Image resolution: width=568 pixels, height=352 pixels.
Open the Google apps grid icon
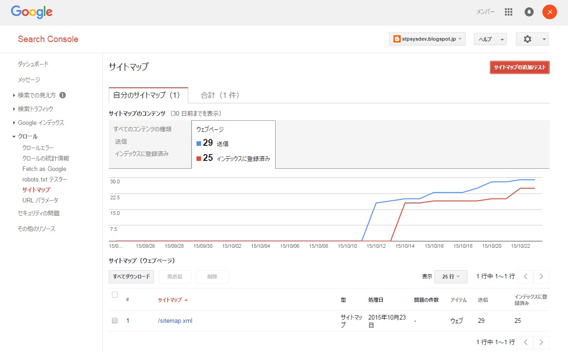pos(509,12)
